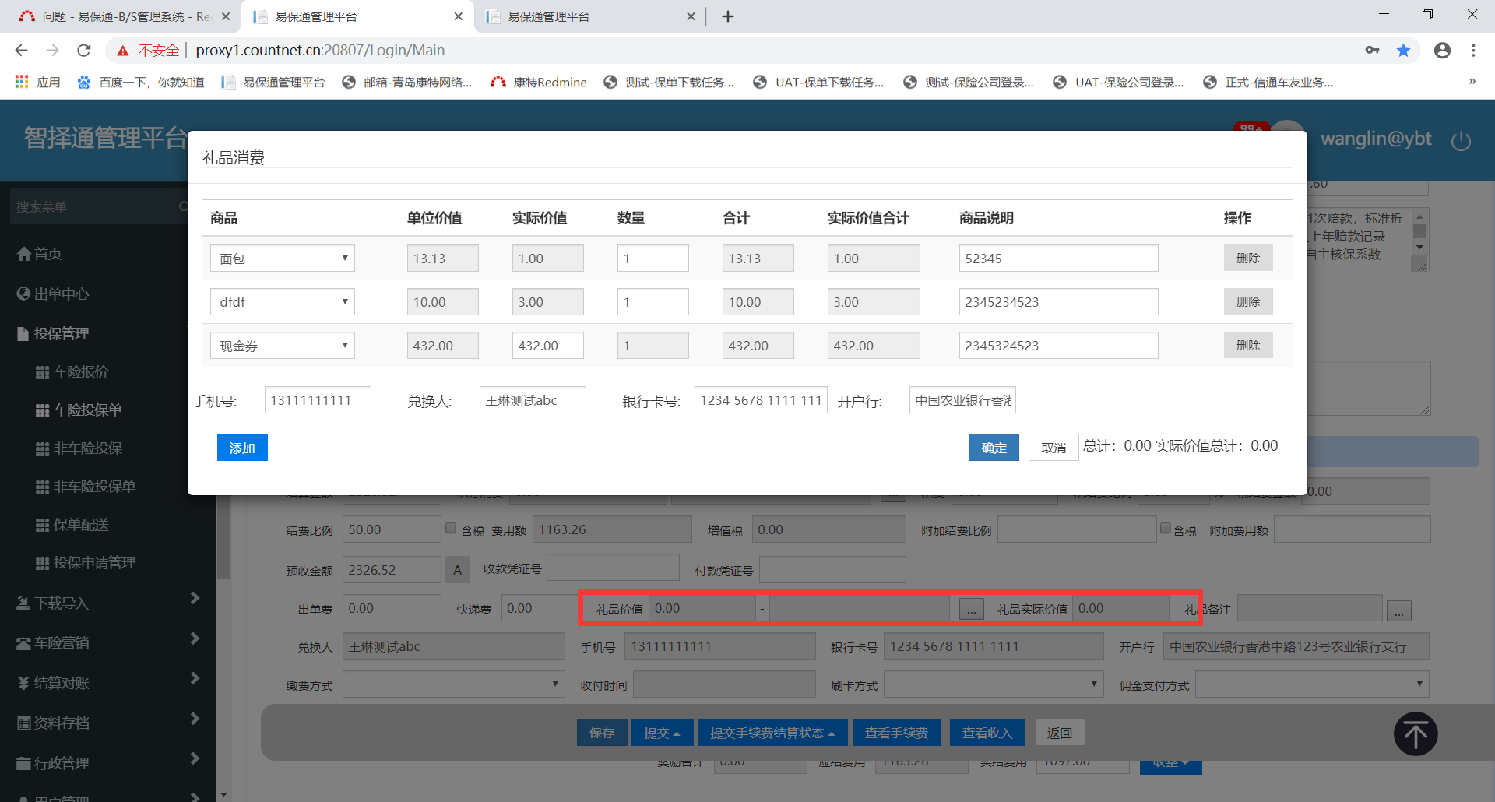The height and width of the screenshot is (802, 1495).
Task: Toggle the 含税 checkbox beside 附加结费比例
Action: (x=1166, y=528)
